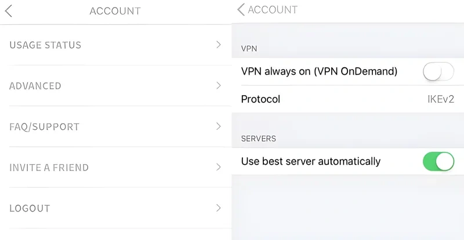
Task: Click the chevron arrow in the Usage Status row
Action: pos(219,45)
